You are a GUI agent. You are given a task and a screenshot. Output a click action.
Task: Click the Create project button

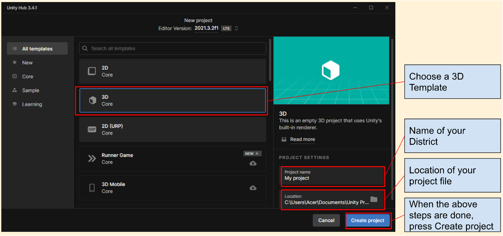[x=368, y=220]
